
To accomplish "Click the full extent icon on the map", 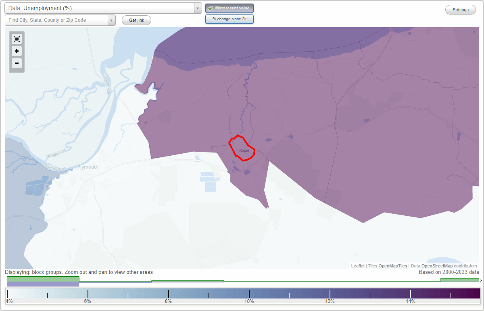I will pyautogui.click(x=17, y=39).
